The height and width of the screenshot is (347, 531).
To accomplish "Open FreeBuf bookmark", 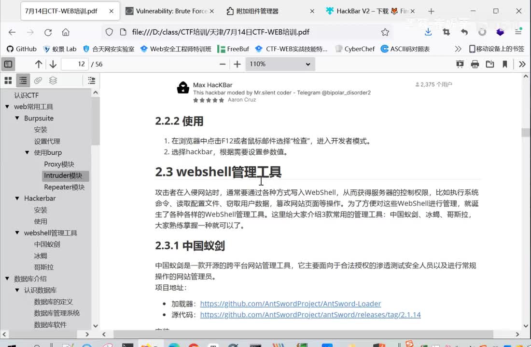I will click(x=233, y=49).
